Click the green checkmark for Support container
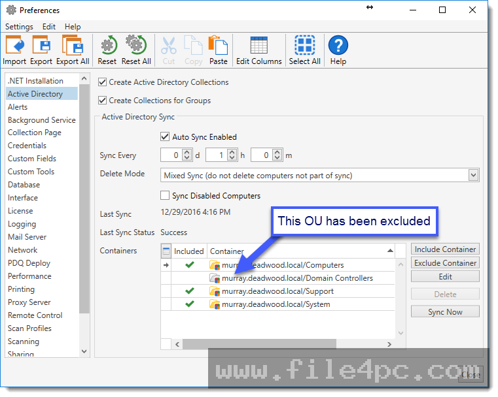Image resolution: width=498 pixels, height=397 pixels. pos(190,291)
